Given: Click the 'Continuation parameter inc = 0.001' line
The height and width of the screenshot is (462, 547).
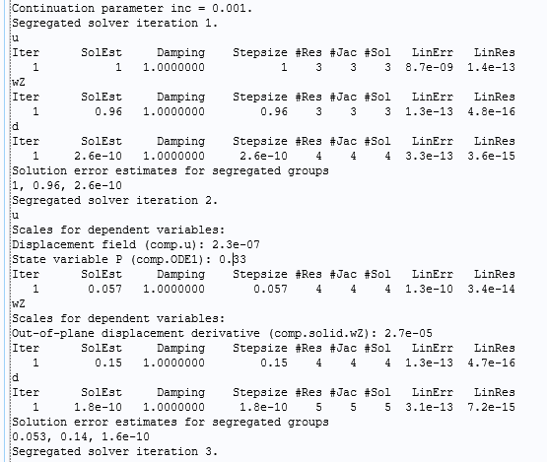Looking at the screenshot, I should tap(132, 8).
